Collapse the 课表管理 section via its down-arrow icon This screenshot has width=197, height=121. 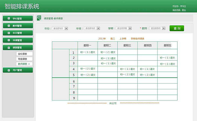click(x=9, y=48)
